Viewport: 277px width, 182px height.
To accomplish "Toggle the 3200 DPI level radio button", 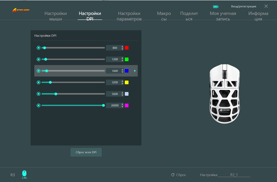I will tap(39, 82).
